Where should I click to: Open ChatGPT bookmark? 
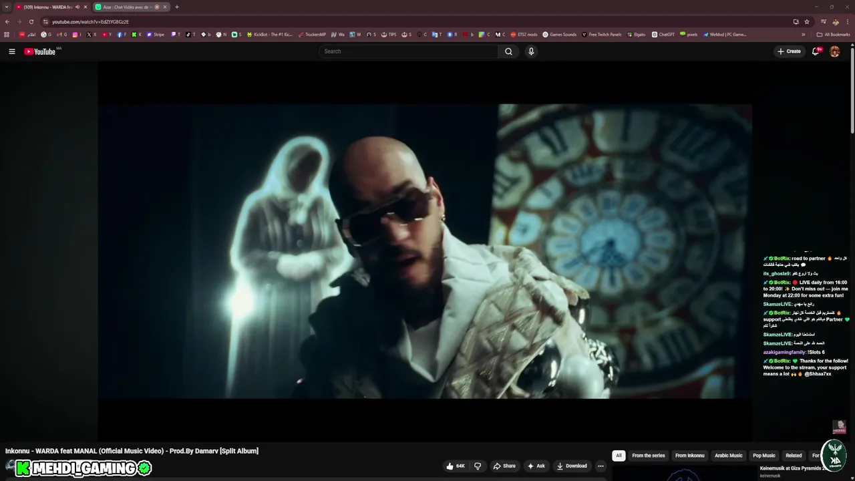click(663, 35)
